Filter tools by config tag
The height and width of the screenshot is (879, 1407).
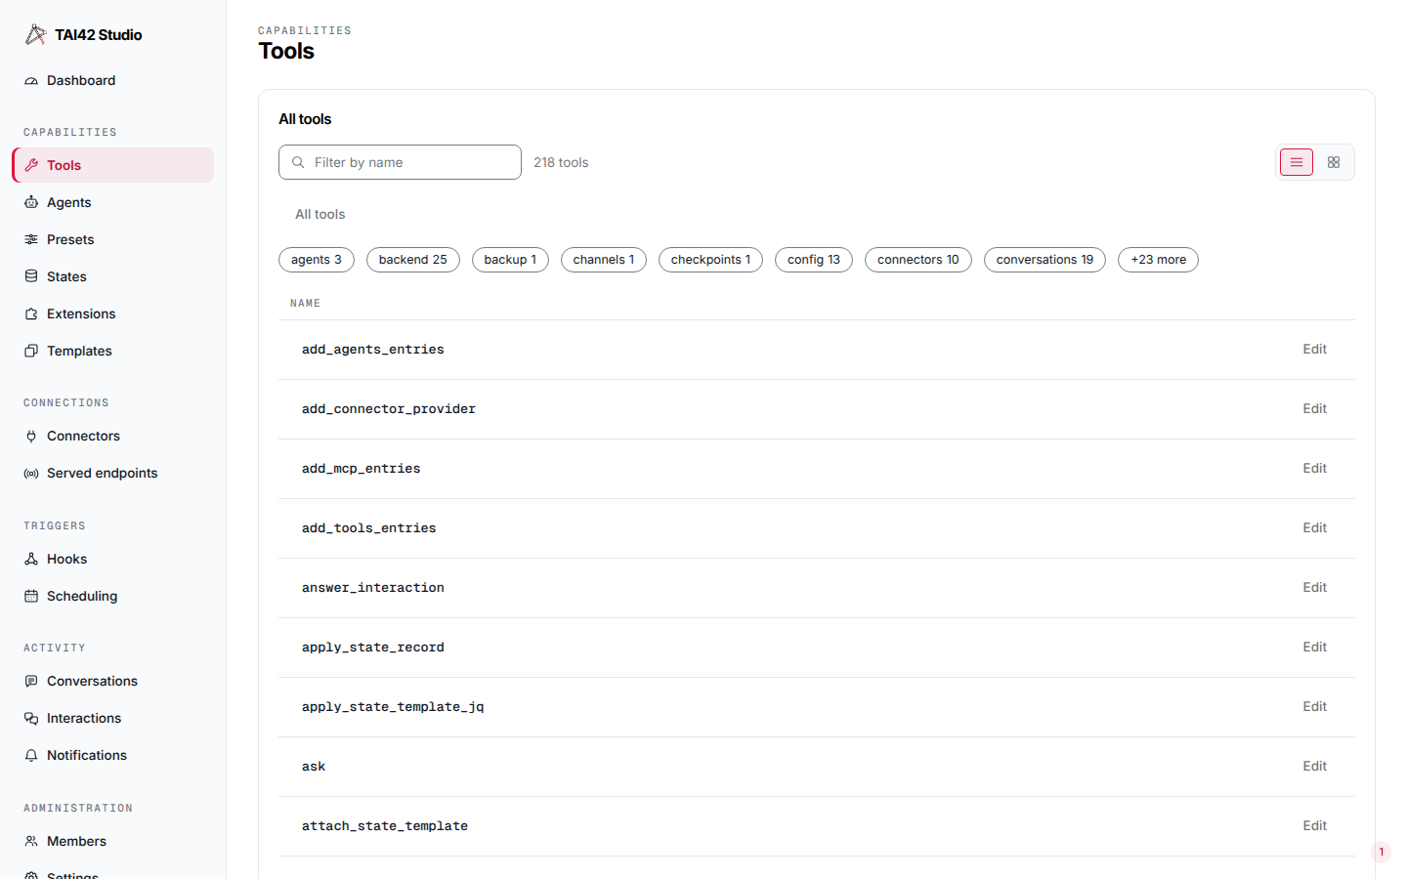pyautogui.click(x=814, y=260)
